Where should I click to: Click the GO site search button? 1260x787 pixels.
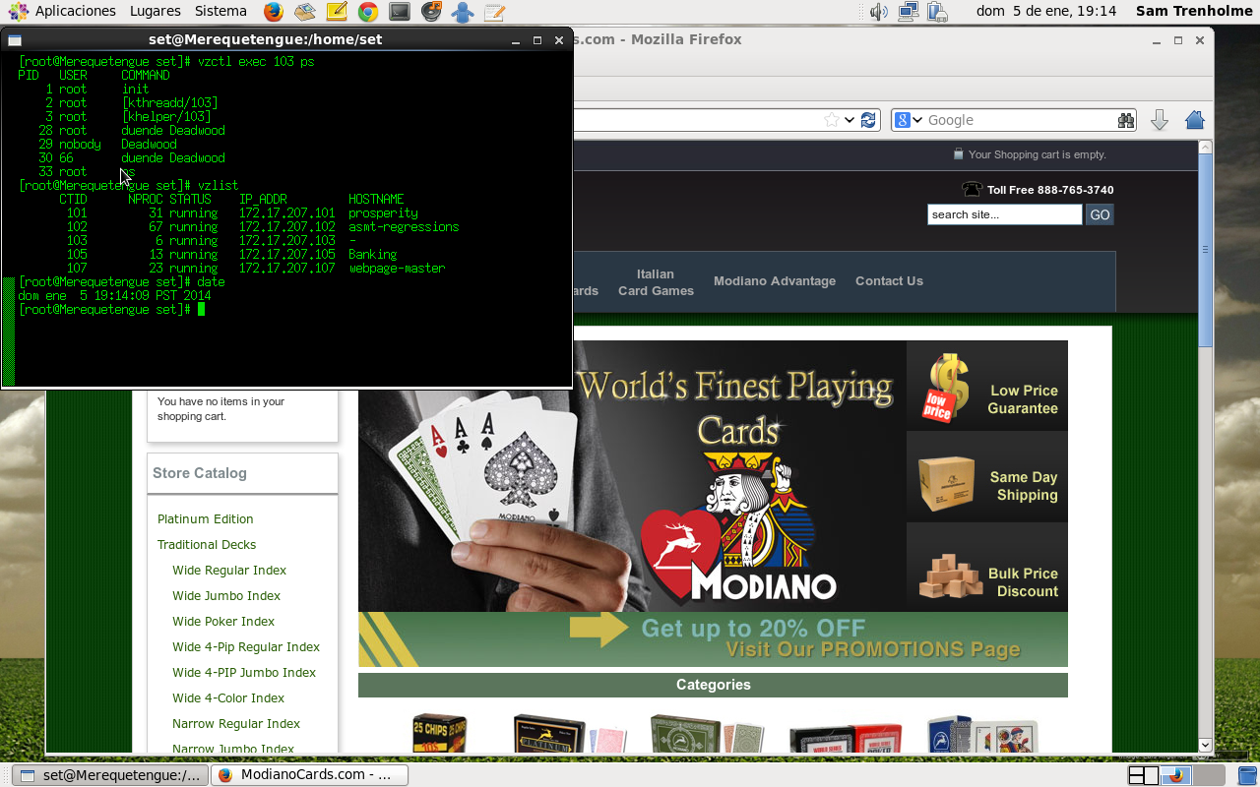[1100, 214]
